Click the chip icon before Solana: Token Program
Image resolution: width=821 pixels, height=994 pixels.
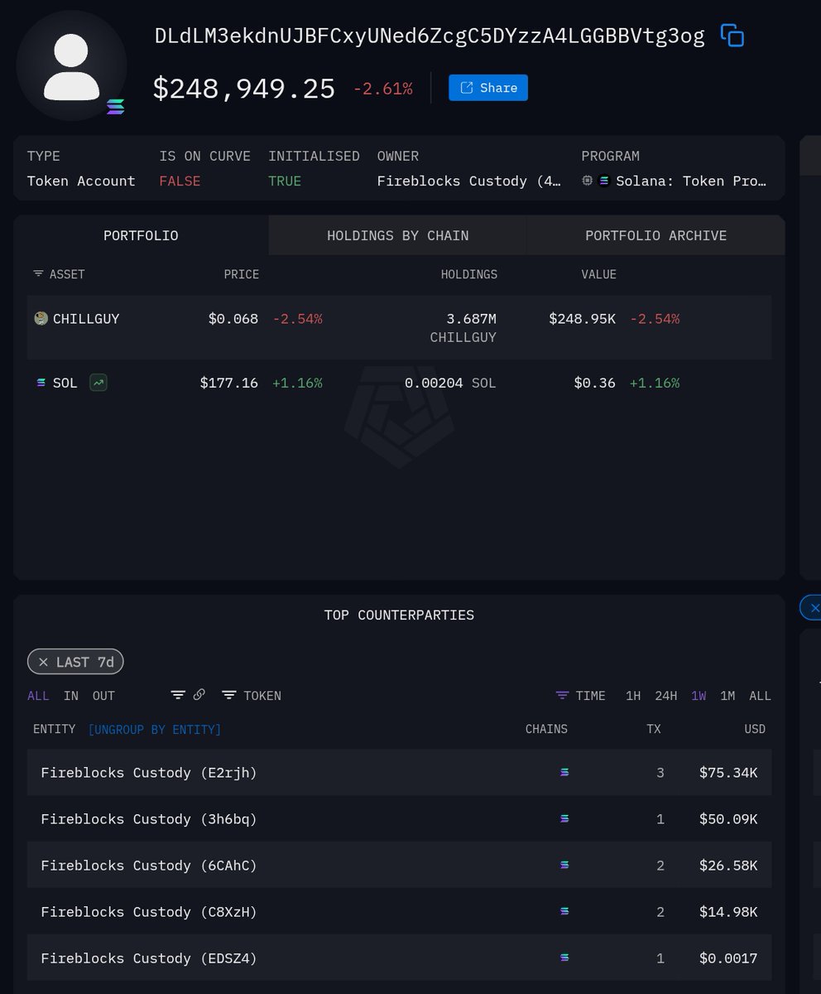coord(588,181)
